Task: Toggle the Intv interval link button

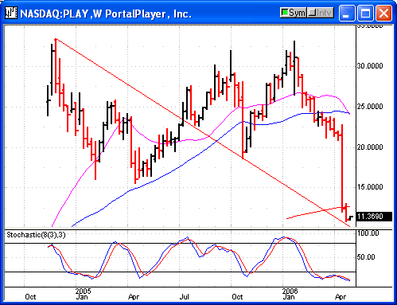Action: pyautogui.click(x=321, y=13)
